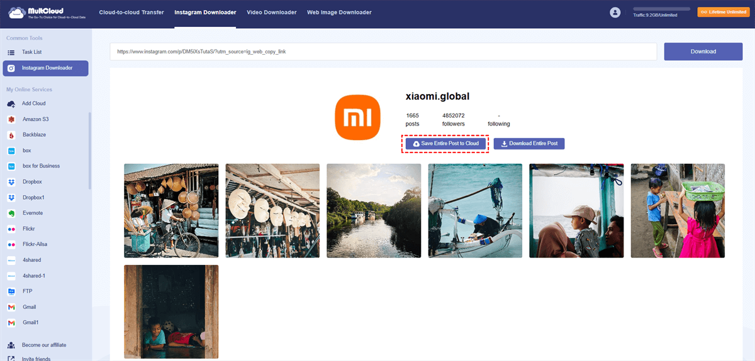Open the photo of person wearing cap
Screen dimensions: 755x361
(576, 211)
